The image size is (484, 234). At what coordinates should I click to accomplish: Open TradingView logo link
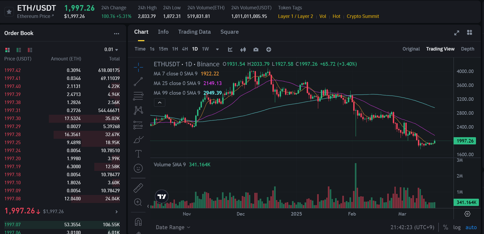(162, 197)
